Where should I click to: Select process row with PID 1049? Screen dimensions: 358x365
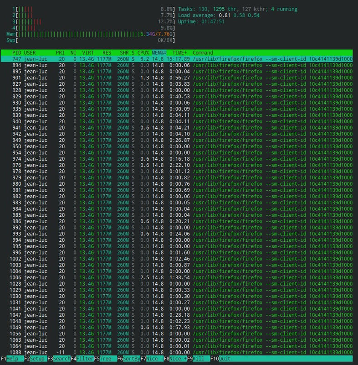tap(177, 328)
